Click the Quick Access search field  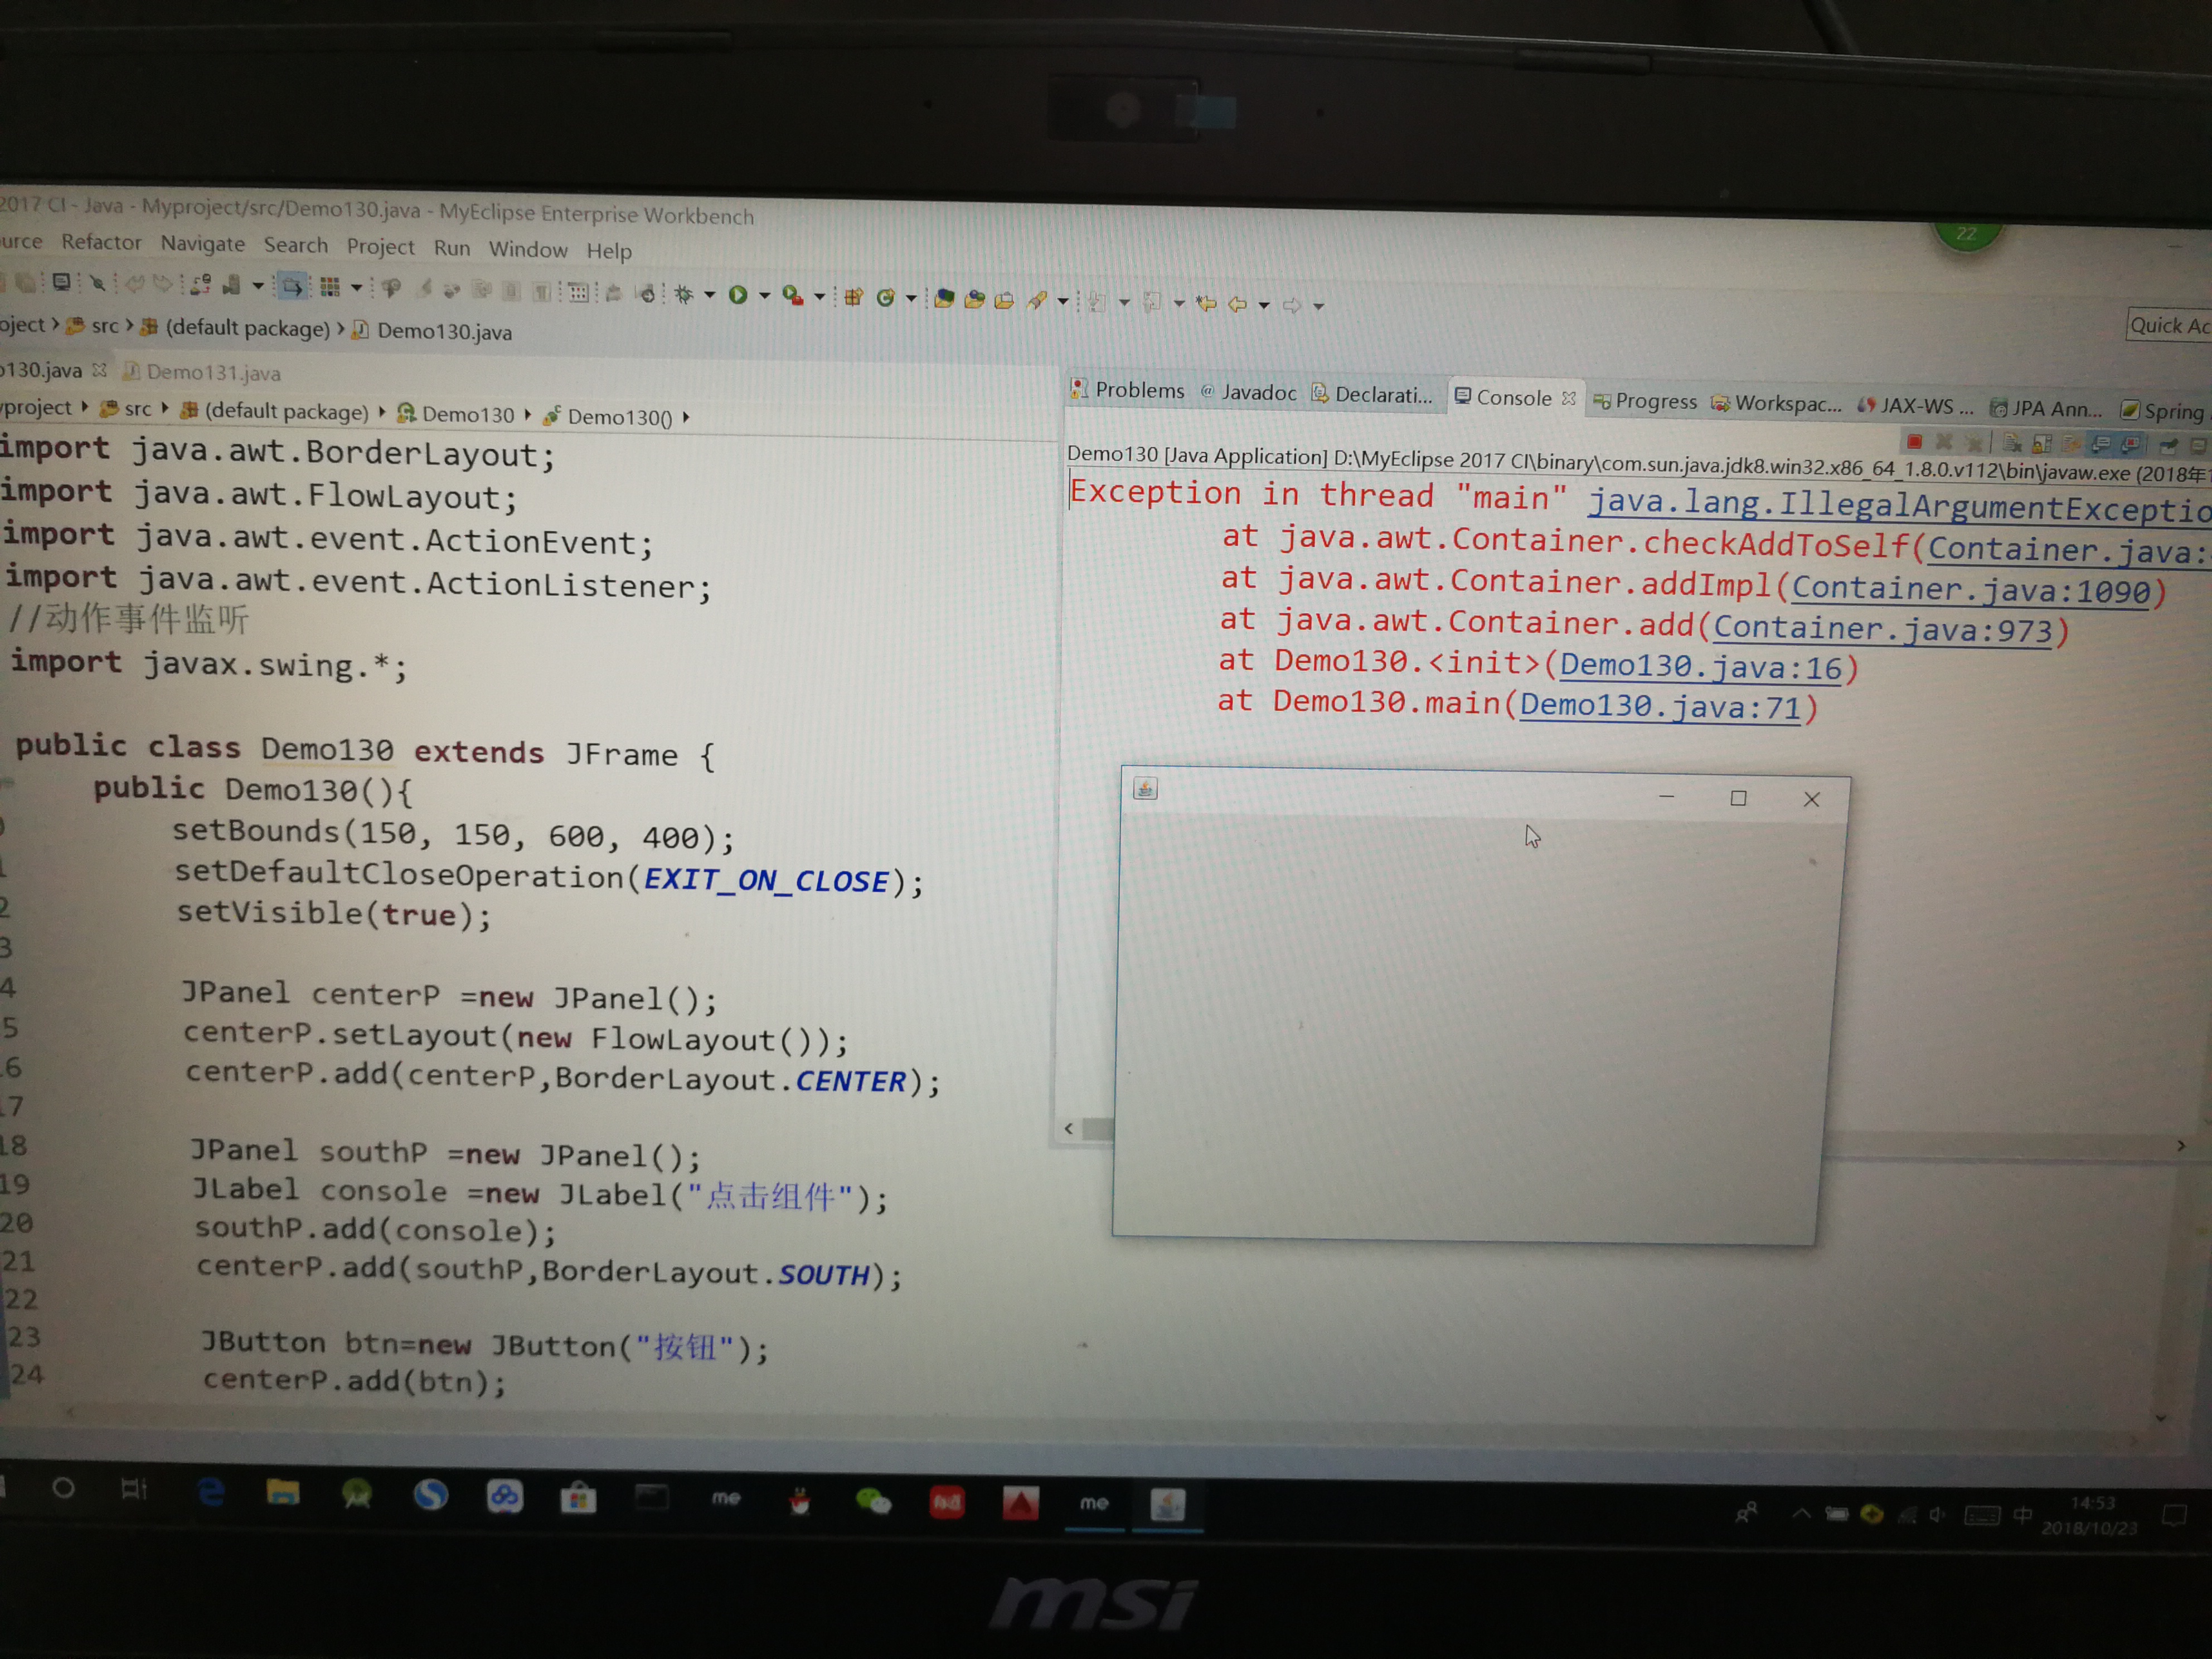[2169, 326]
